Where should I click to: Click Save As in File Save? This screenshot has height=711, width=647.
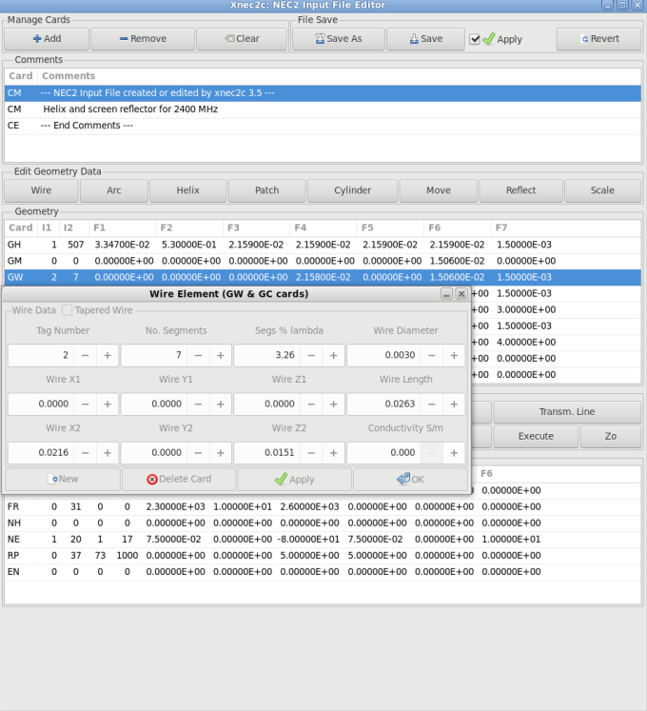[x=339, y=39]
